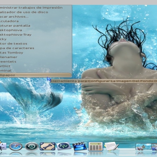Launch the 'reenlets' menu entry
157x157 pixels.
click(x=36, y=62)
